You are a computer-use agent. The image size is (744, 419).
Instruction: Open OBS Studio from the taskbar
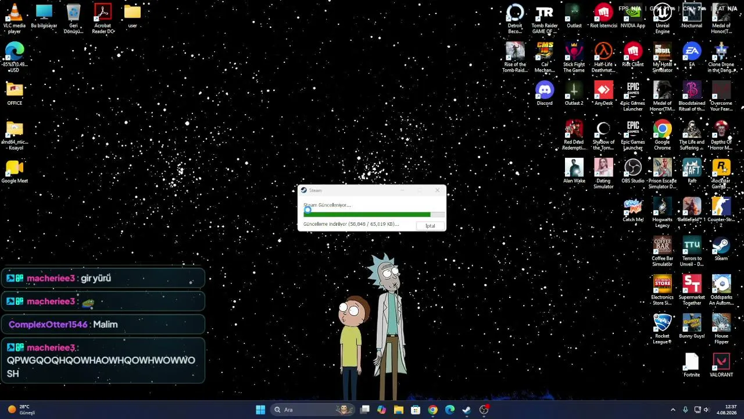[x=484, y=410]
